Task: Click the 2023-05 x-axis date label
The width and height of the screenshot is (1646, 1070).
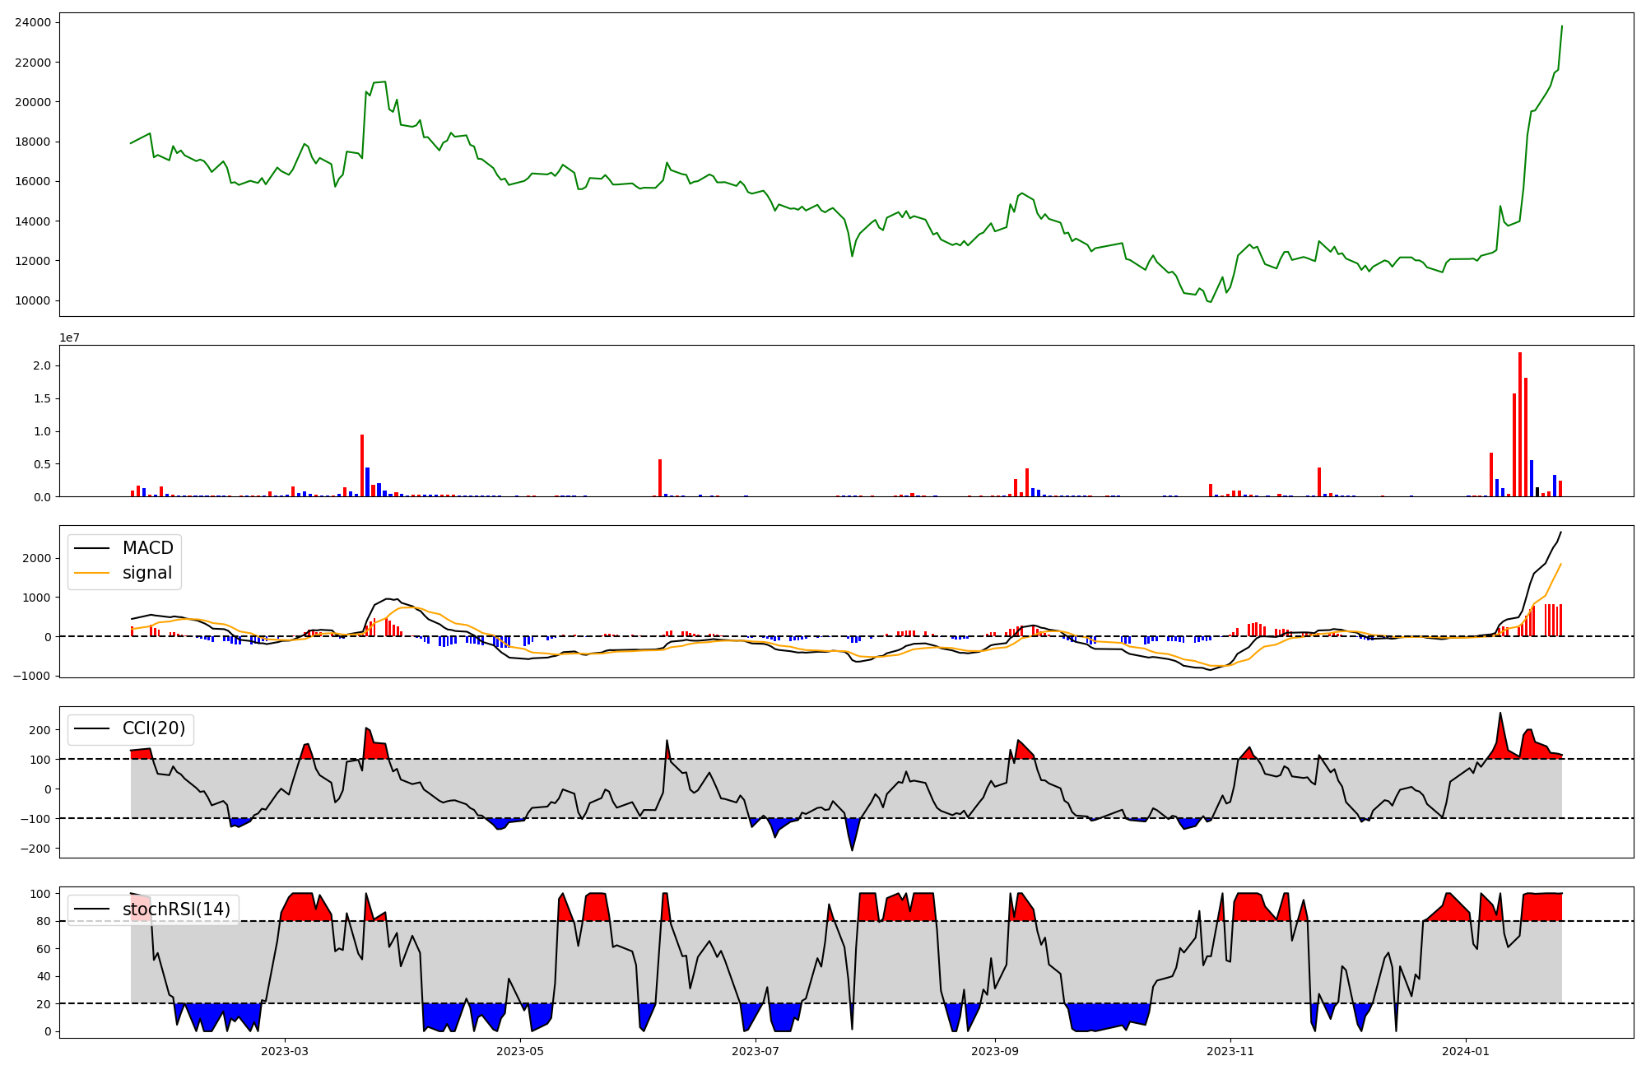Action: (520, 1050)
